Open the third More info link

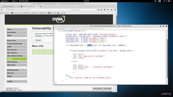pos(43,53)
